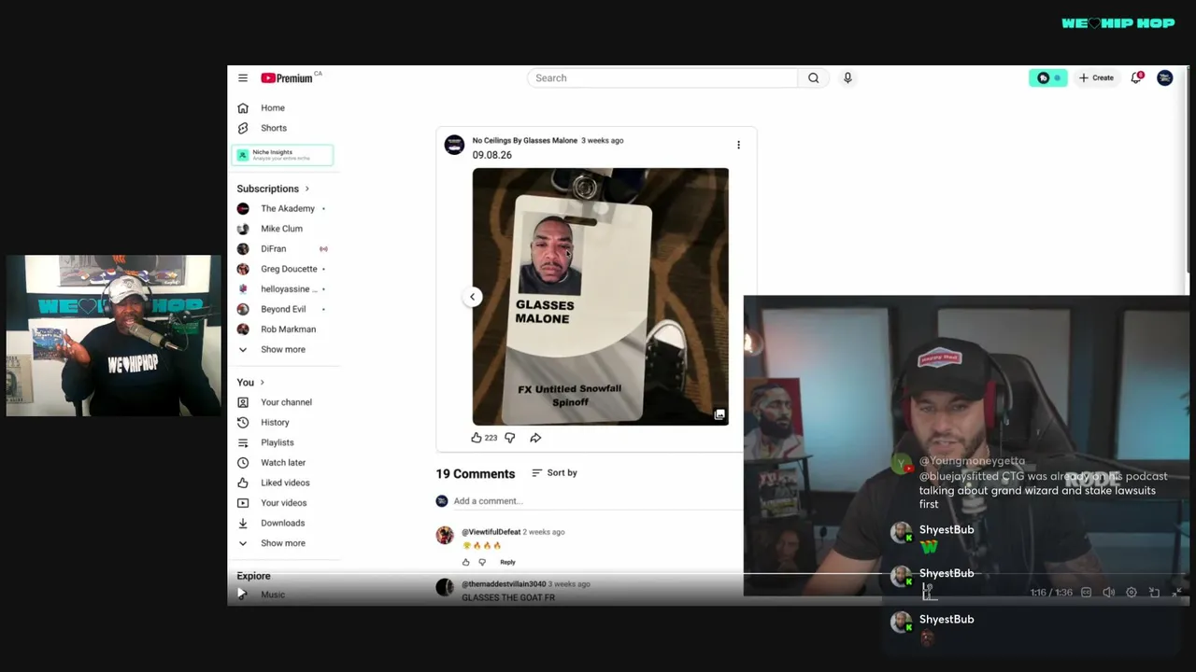This screenshot has width=1196, height=672.
Task: Open Your videos in the sidebar
Action: click(x=284, y=503)
